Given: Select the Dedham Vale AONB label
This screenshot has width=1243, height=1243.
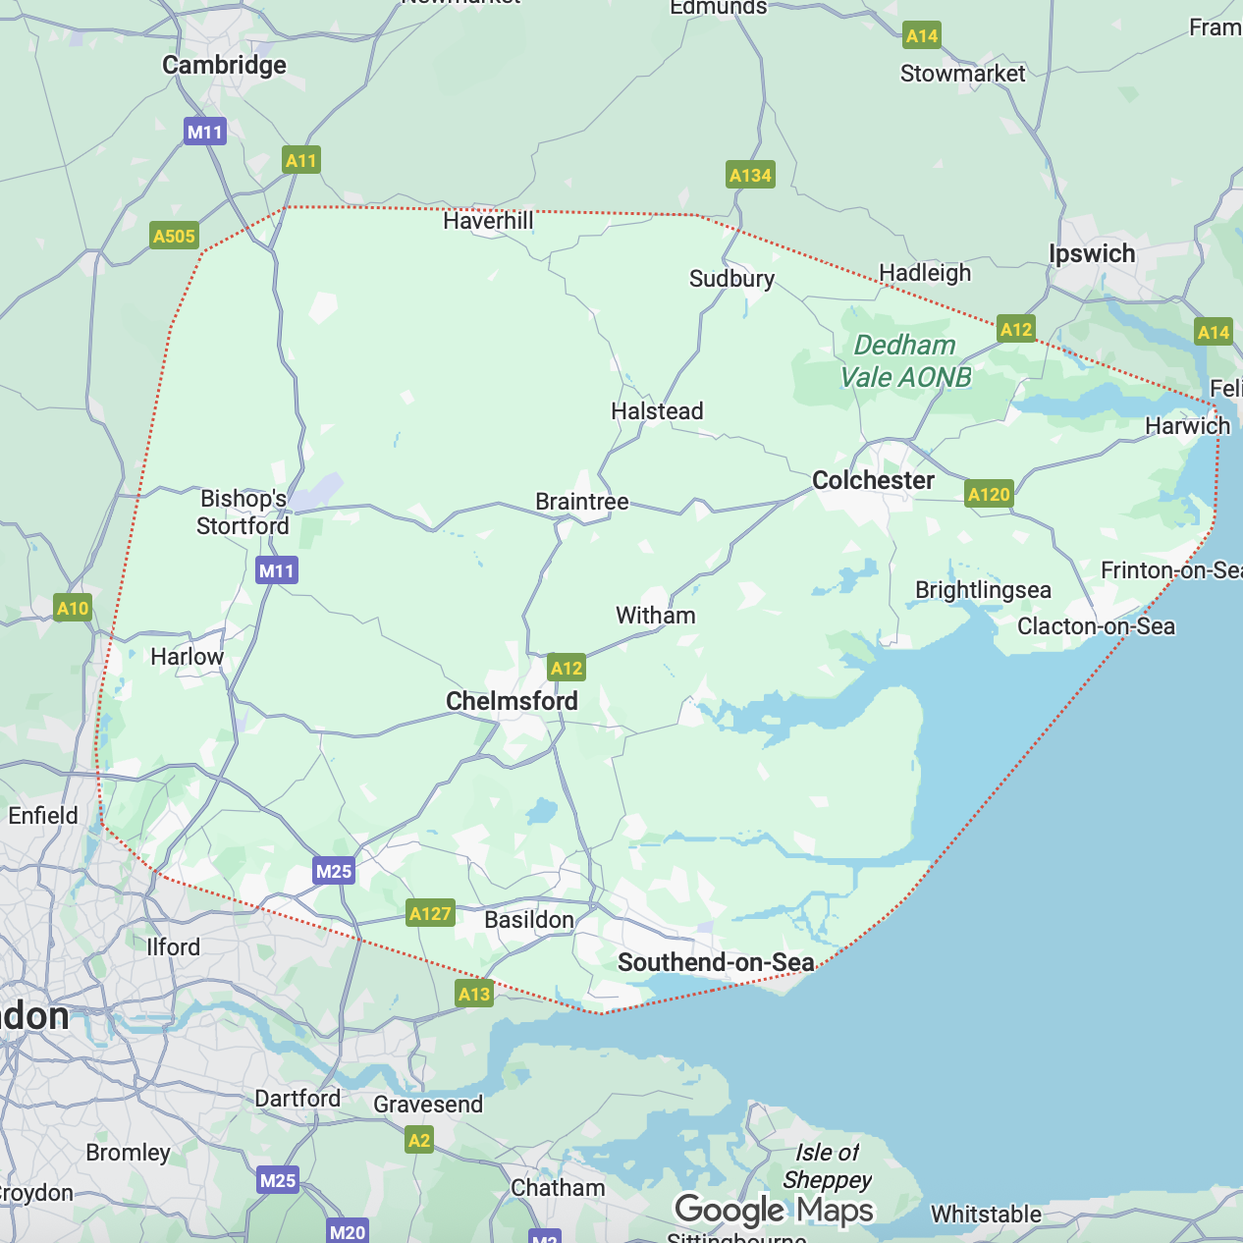Looking at the screenshot, I should [x=905, y=361].
